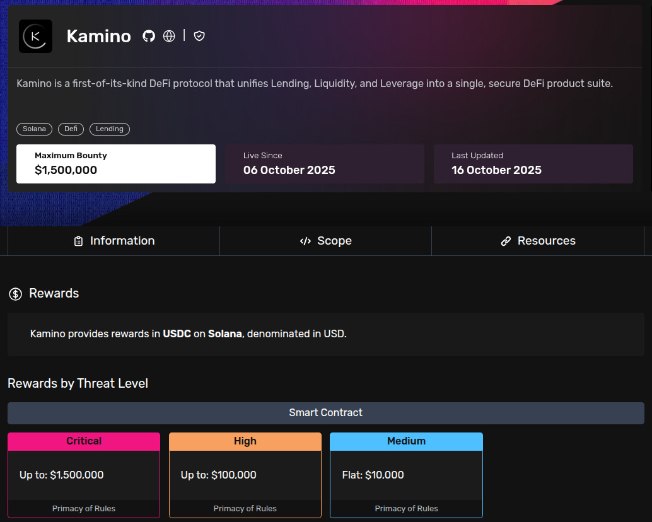Open Primacy of Rules under Medium
The image size is (652, 522).
click(x=406, y=508)
